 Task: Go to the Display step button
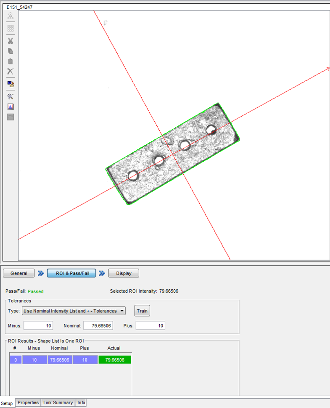[124, 273]
